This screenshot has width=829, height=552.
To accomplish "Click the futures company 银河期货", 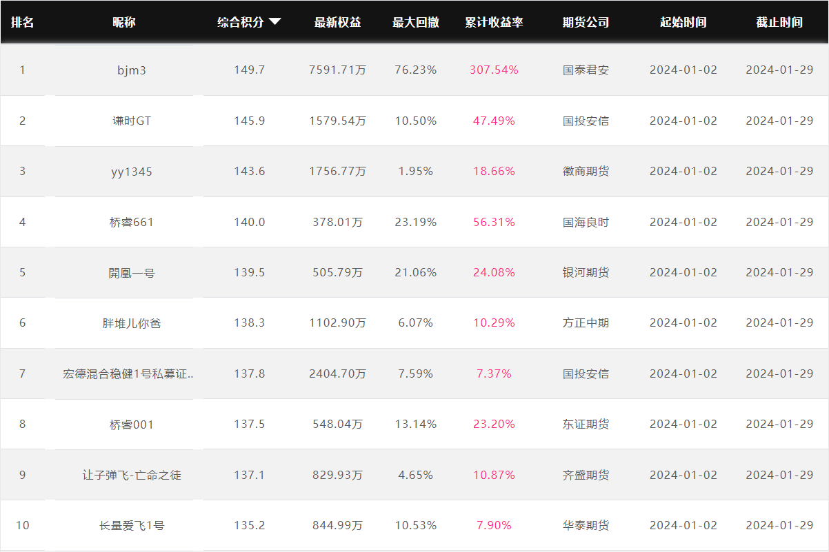I will 586,273.
